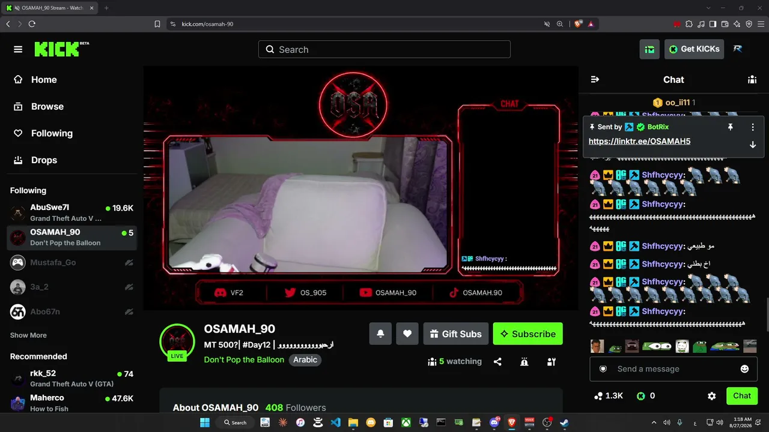Show hidden system tray icons

click(654, 422)
